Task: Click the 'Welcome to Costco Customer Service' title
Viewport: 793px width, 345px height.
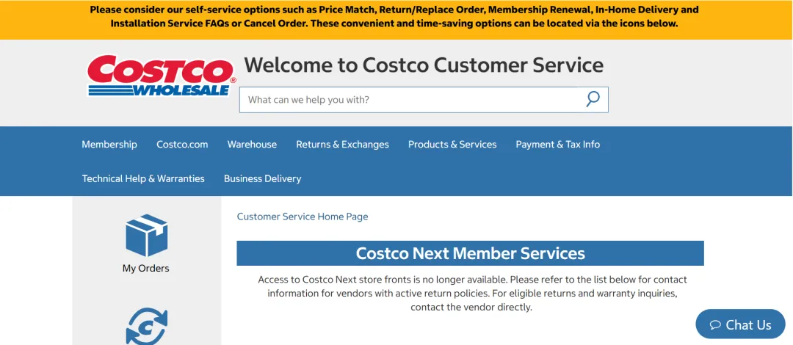Action: coord(424,65)
